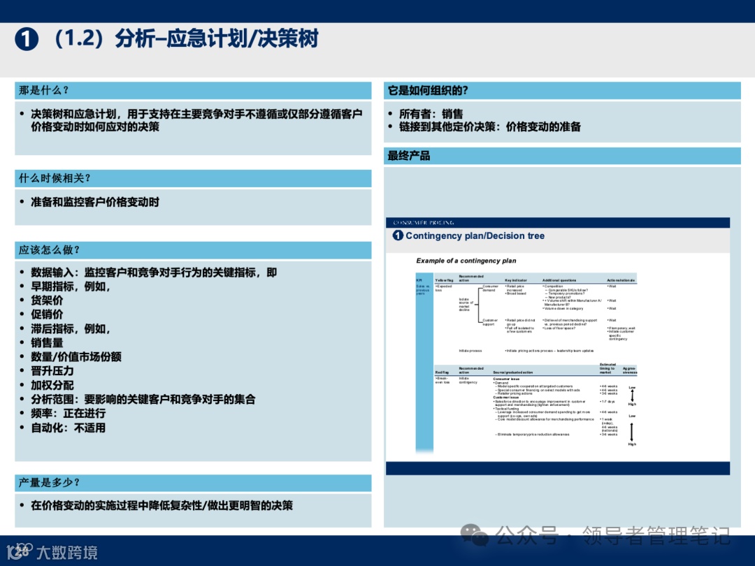This screenshot has height=566, width=755.
Task: Select the bullet starting 在价格变动的实施过程中
Action: 161,505
